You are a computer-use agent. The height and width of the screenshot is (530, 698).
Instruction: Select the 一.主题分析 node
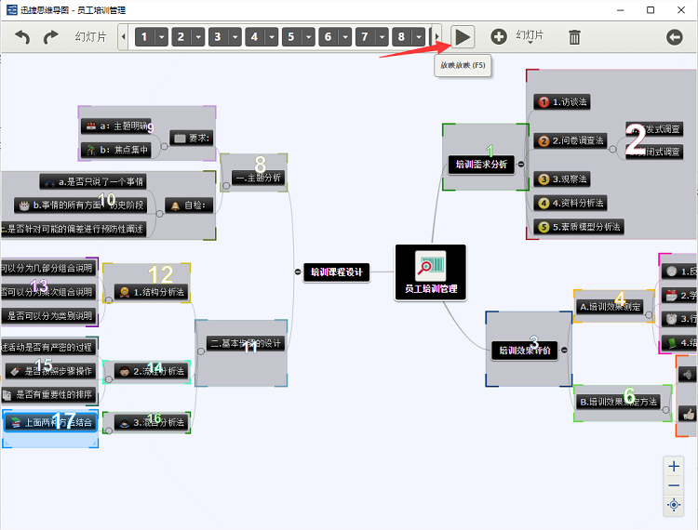(258, 178)
